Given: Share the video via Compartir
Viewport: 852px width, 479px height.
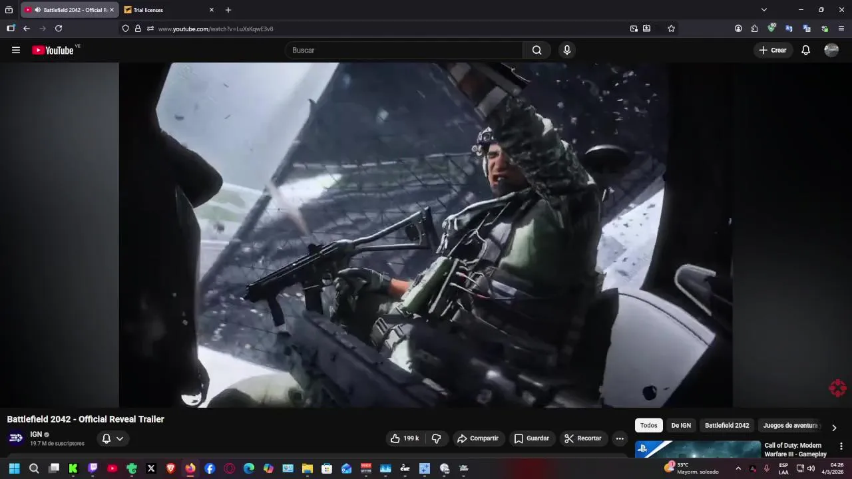Looking at the screenshot, I should pyautogui.click(x=478, y=438).
